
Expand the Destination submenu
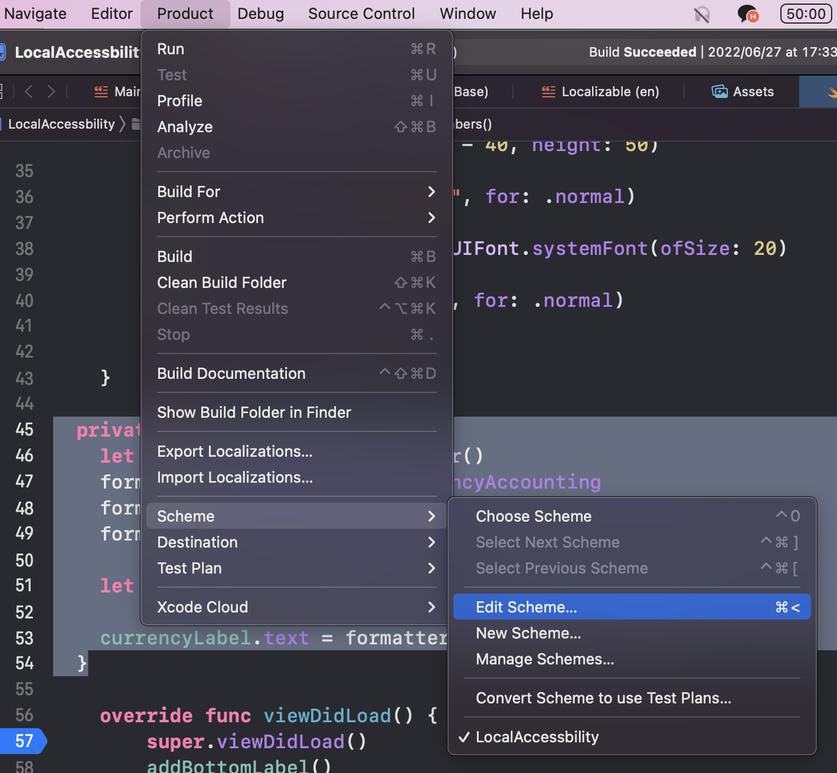coord(297,542)
